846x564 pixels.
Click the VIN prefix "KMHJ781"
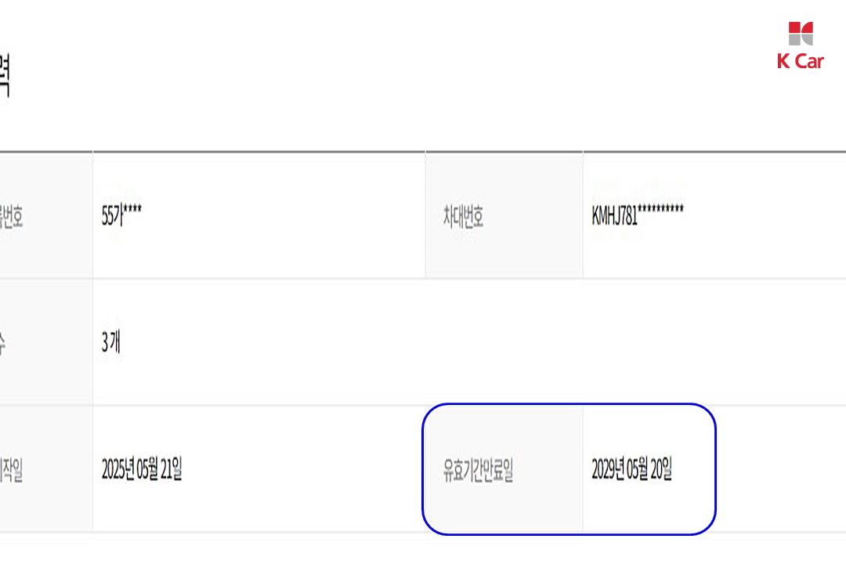click(615, 215)
